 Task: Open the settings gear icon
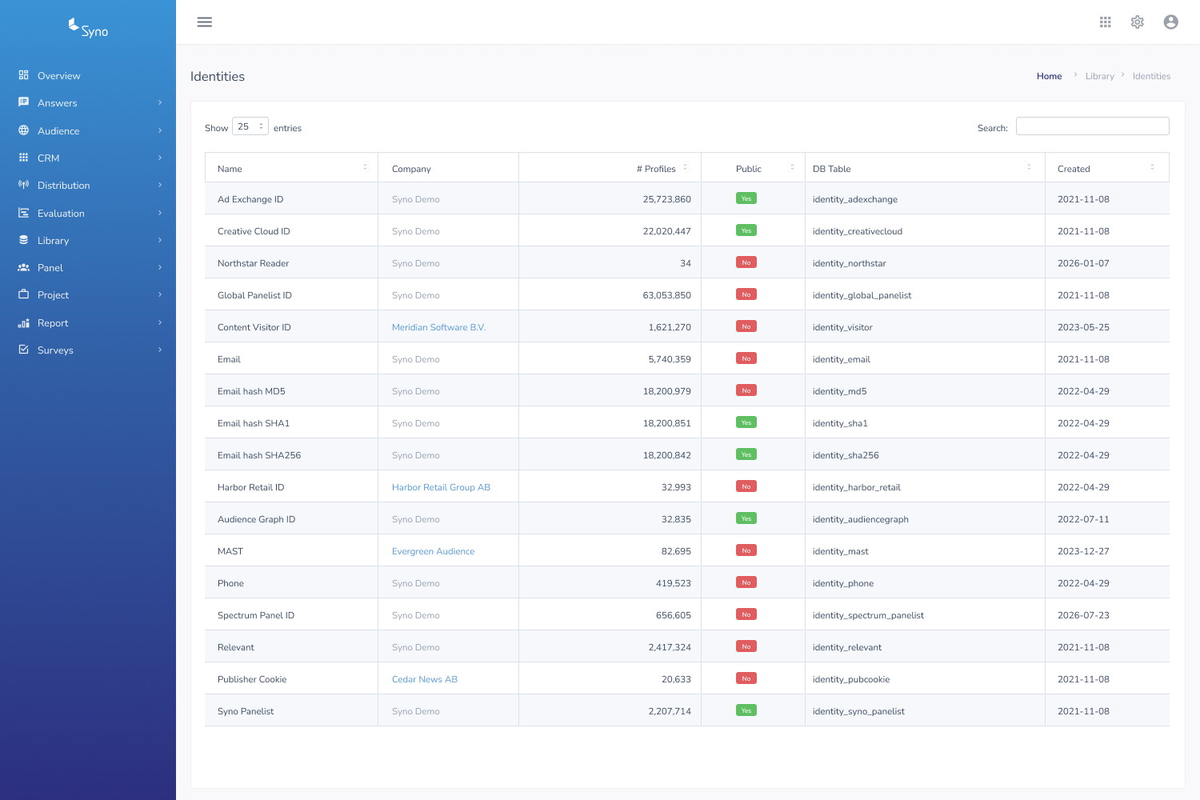pos(1138,22)
